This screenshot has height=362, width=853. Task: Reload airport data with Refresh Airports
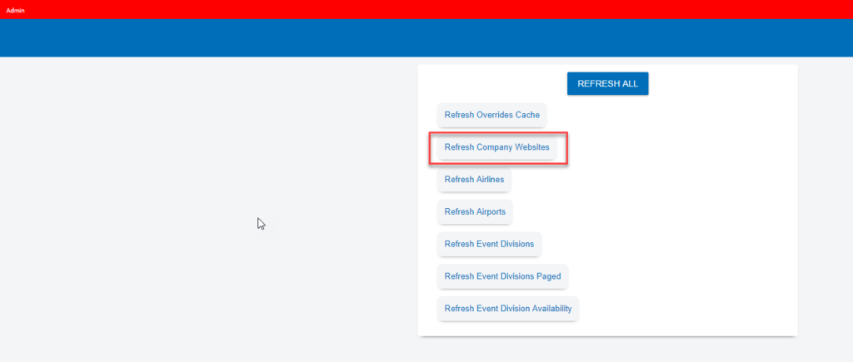[x=475, y=211]
